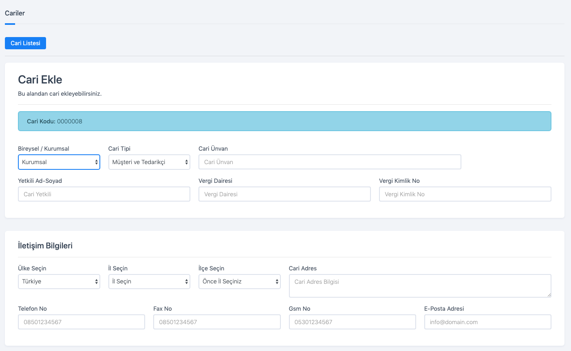Click the 'Bu alandan cari ekleyebilirsiniz.' text
Viewport: 571px width, 351px height.
(60, 94)
